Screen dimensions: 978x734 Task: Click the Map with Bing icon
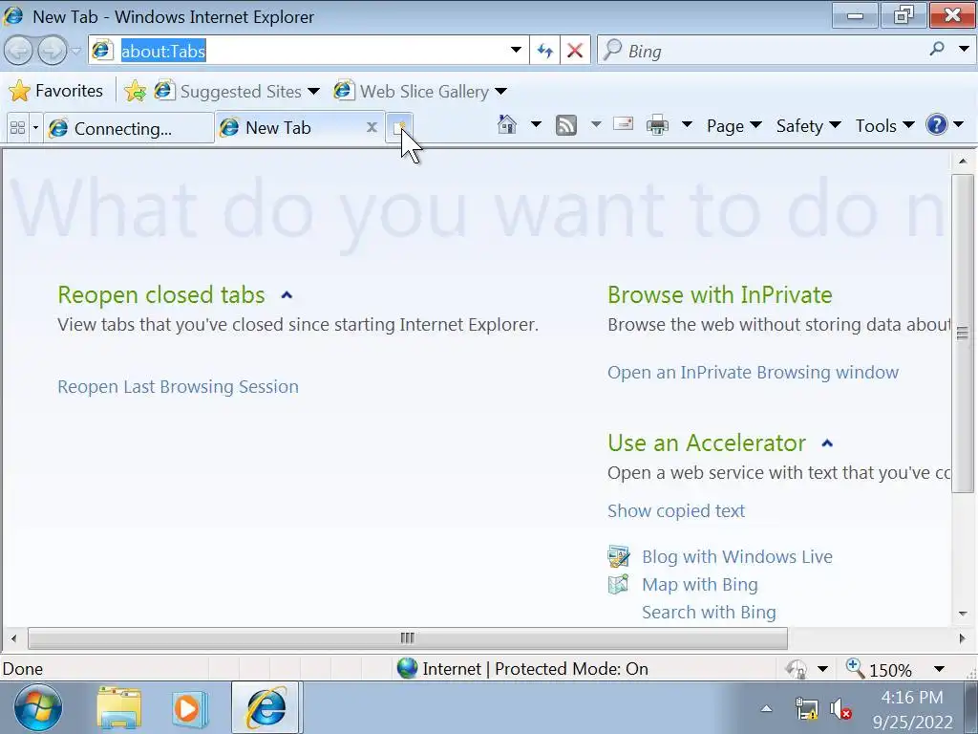618,584
